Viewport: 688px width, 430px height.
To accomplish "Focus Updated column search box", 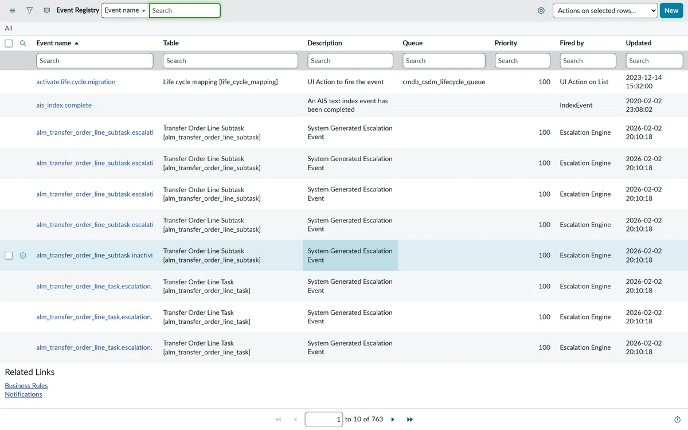I will [x=654, y=61].
